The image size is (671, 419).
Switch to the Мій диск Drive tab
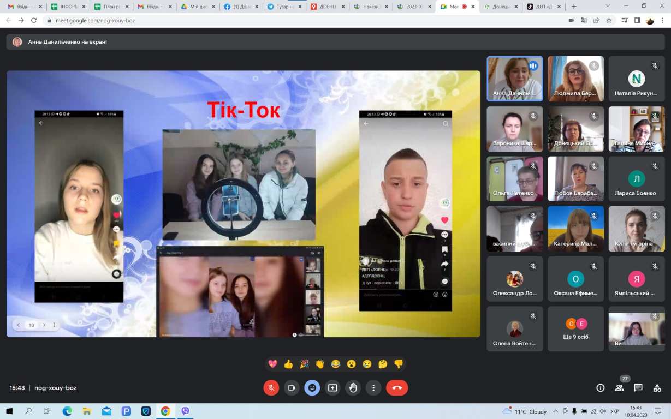point(197,7)
